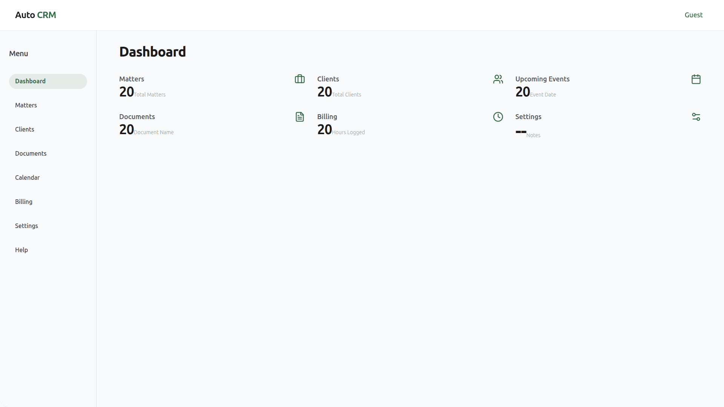Click the Total Matters count of 20
This screenshot has width=724, height=407.
[x=126, y=92]
